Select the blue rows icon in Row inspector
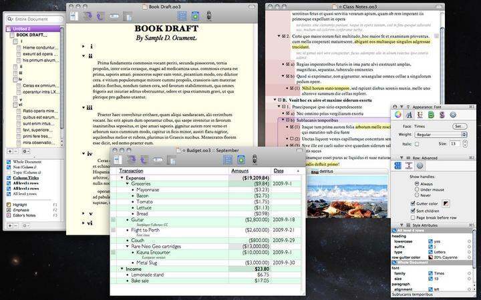The image size is (481, 300). tap(398, 165)
